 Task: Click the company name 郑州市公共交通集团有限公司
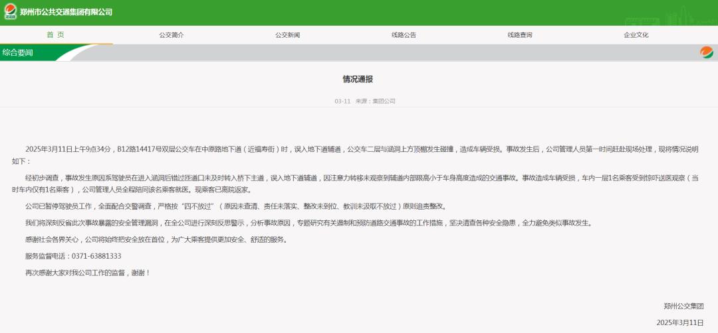(x=66, y=12)
